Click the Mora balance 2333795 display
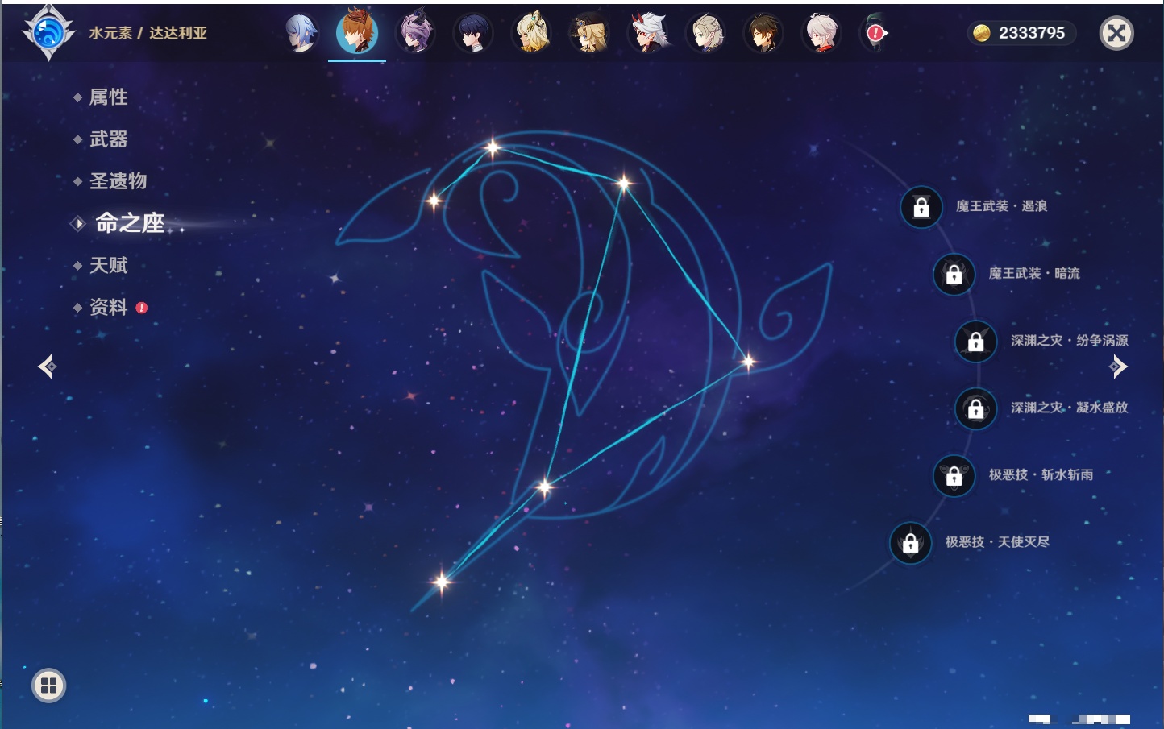 [x=1021, y=33]
